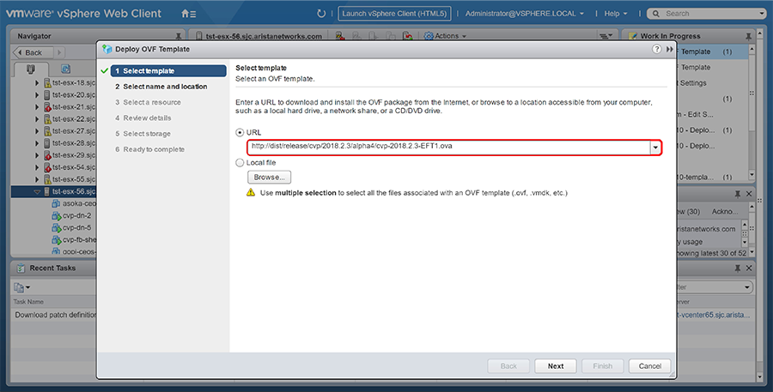Select the Hosts and Clusters navigator tab
This screenshot has width=773, height=392.
coord(31,69)
